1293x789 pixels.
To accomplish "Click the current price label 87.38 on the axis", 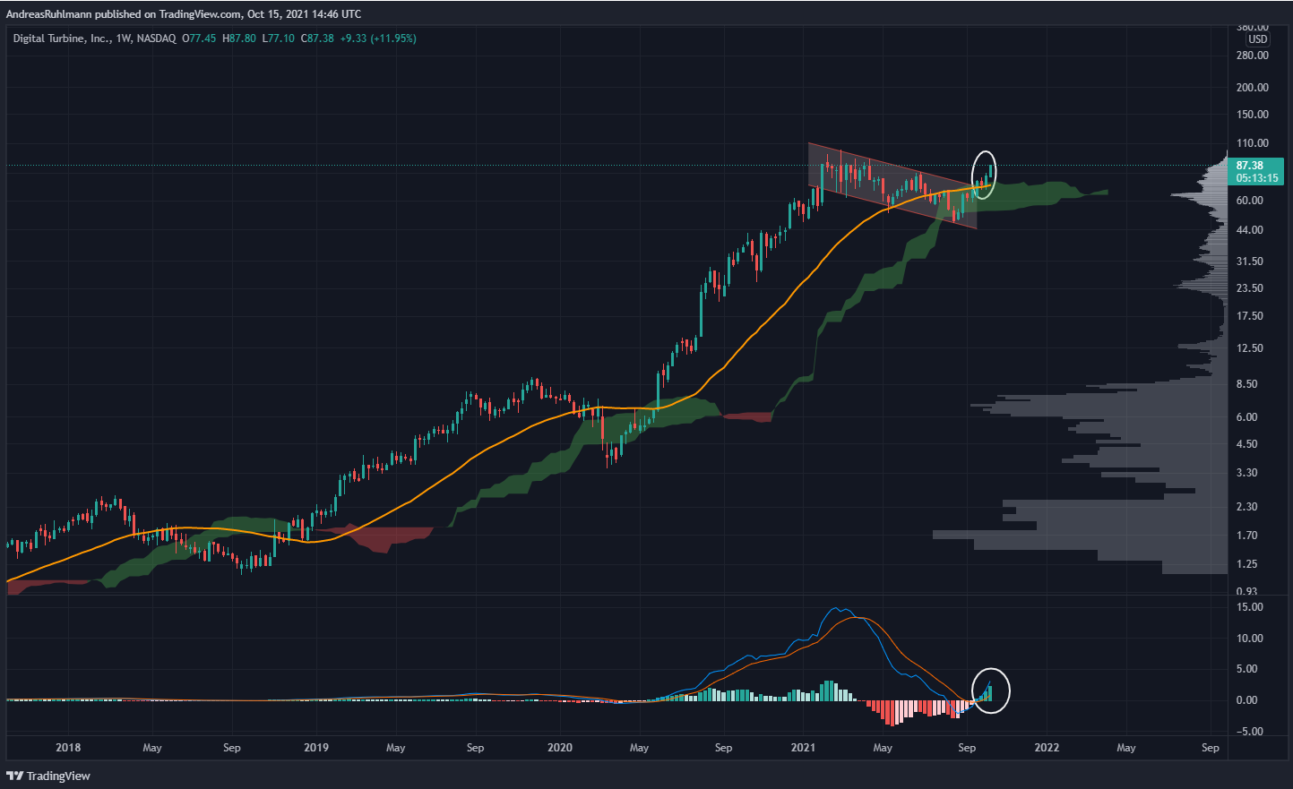I will point(1250,166).
